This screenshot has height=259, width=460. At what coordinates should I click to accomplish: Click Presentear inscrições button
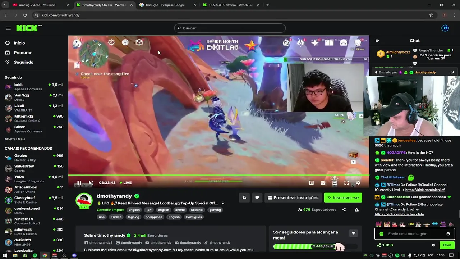click(x=293, y=197)
